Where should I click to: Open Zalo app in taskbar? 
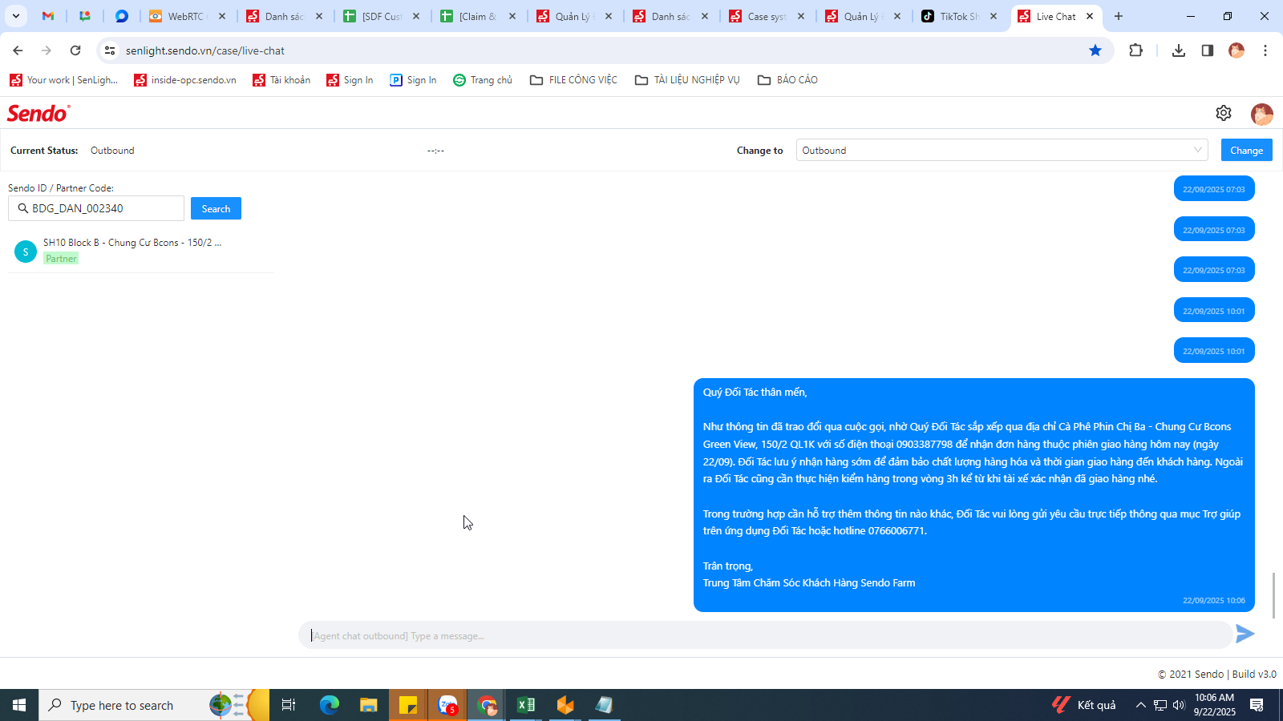tap(447, 705)
